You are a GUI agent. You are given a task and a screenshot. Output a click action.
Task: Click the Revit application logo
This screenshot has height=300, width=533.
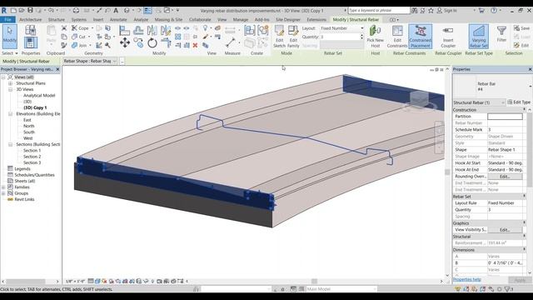(x=4, y=11)
